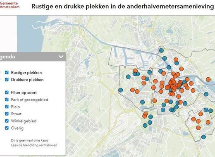This screenshot has width=215, height=157.
Task: Select the northernmost blue marker on map
Action: [x=161, y=50]
